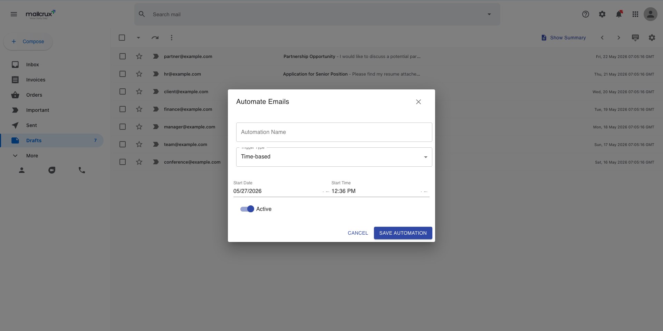Select the finance@example.com email checkbox

123,109
